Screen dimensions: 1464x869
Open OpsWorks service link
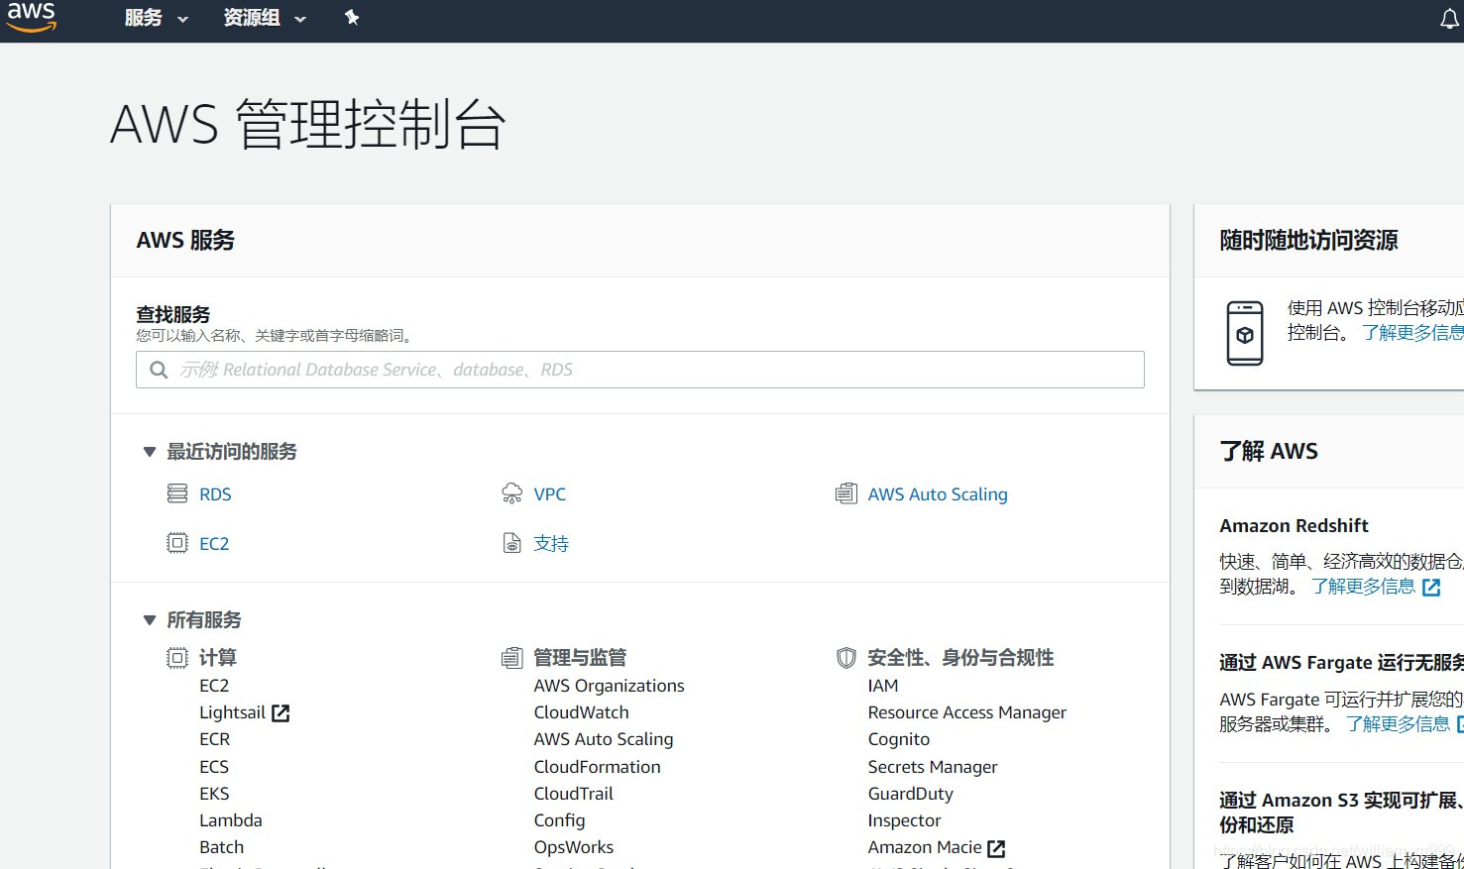574,847
